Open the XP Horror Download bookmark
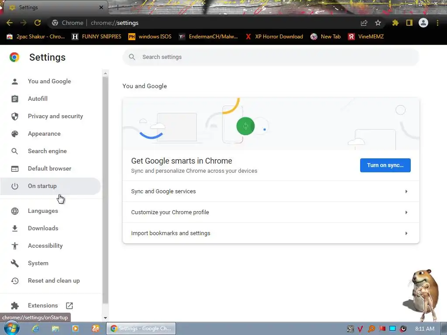Viewport: 447px width, 335px height. [x=274, y=37]
